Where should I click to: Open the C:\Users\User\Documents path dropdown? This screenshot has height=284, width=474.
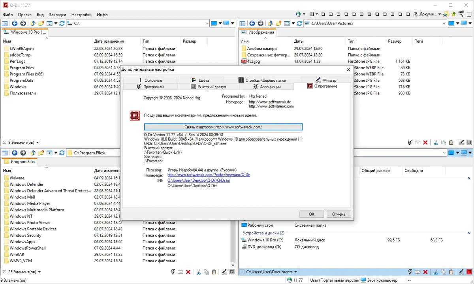[x=296, y=272]
